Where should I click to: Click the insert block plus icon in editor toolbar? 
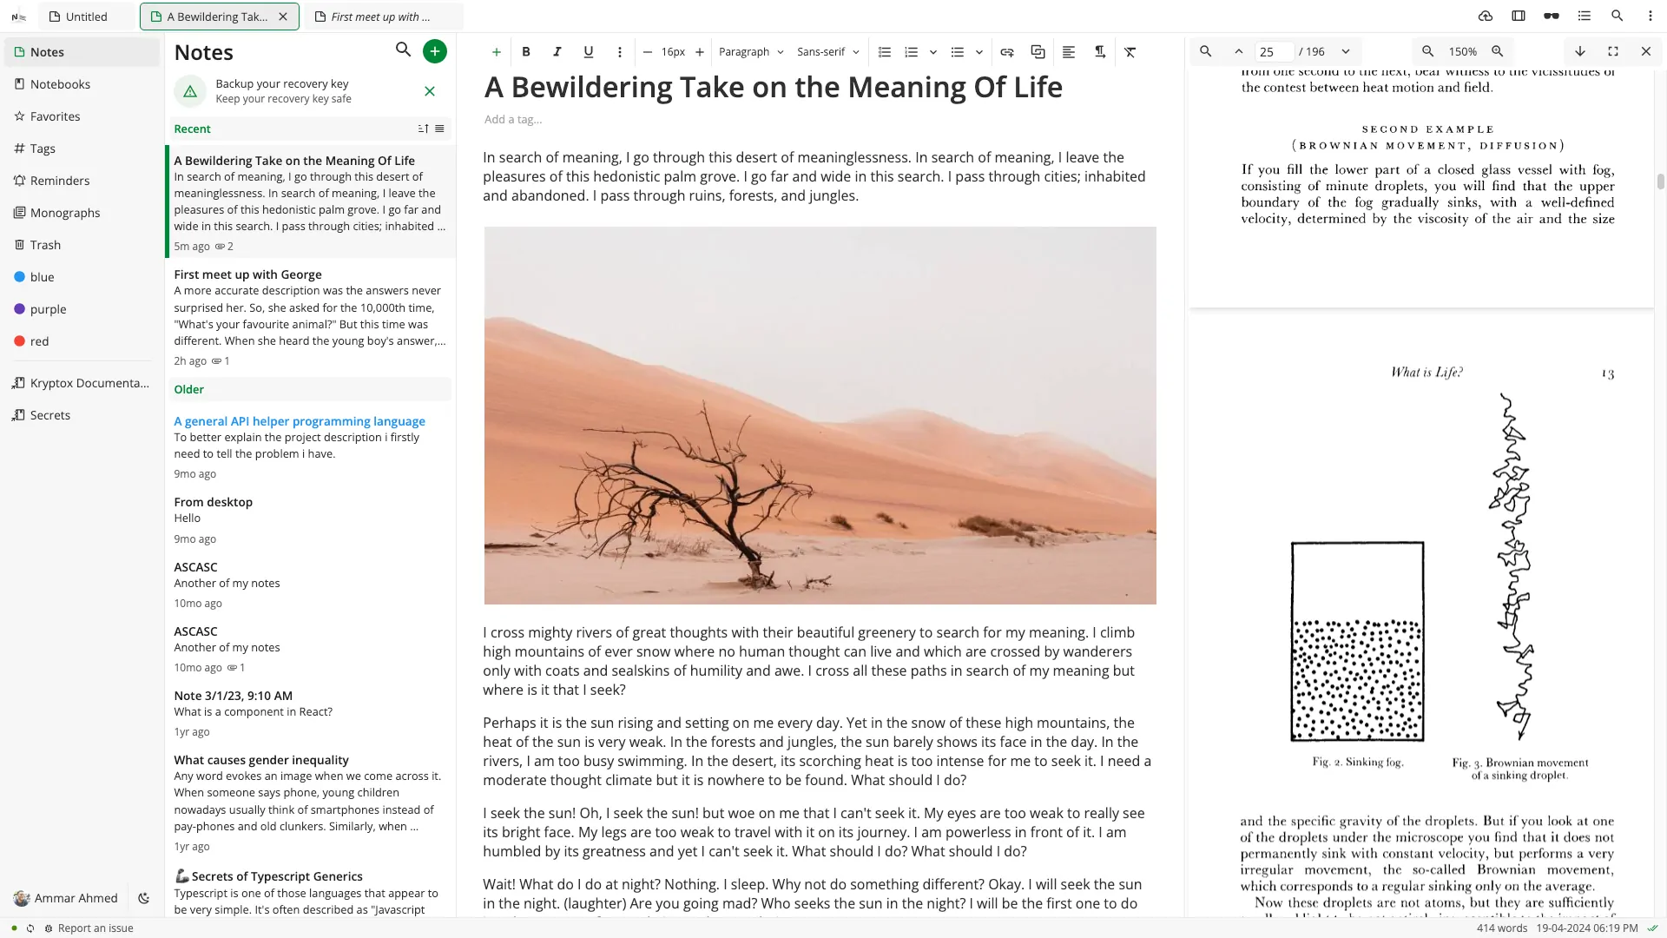(x=497, y=52)
